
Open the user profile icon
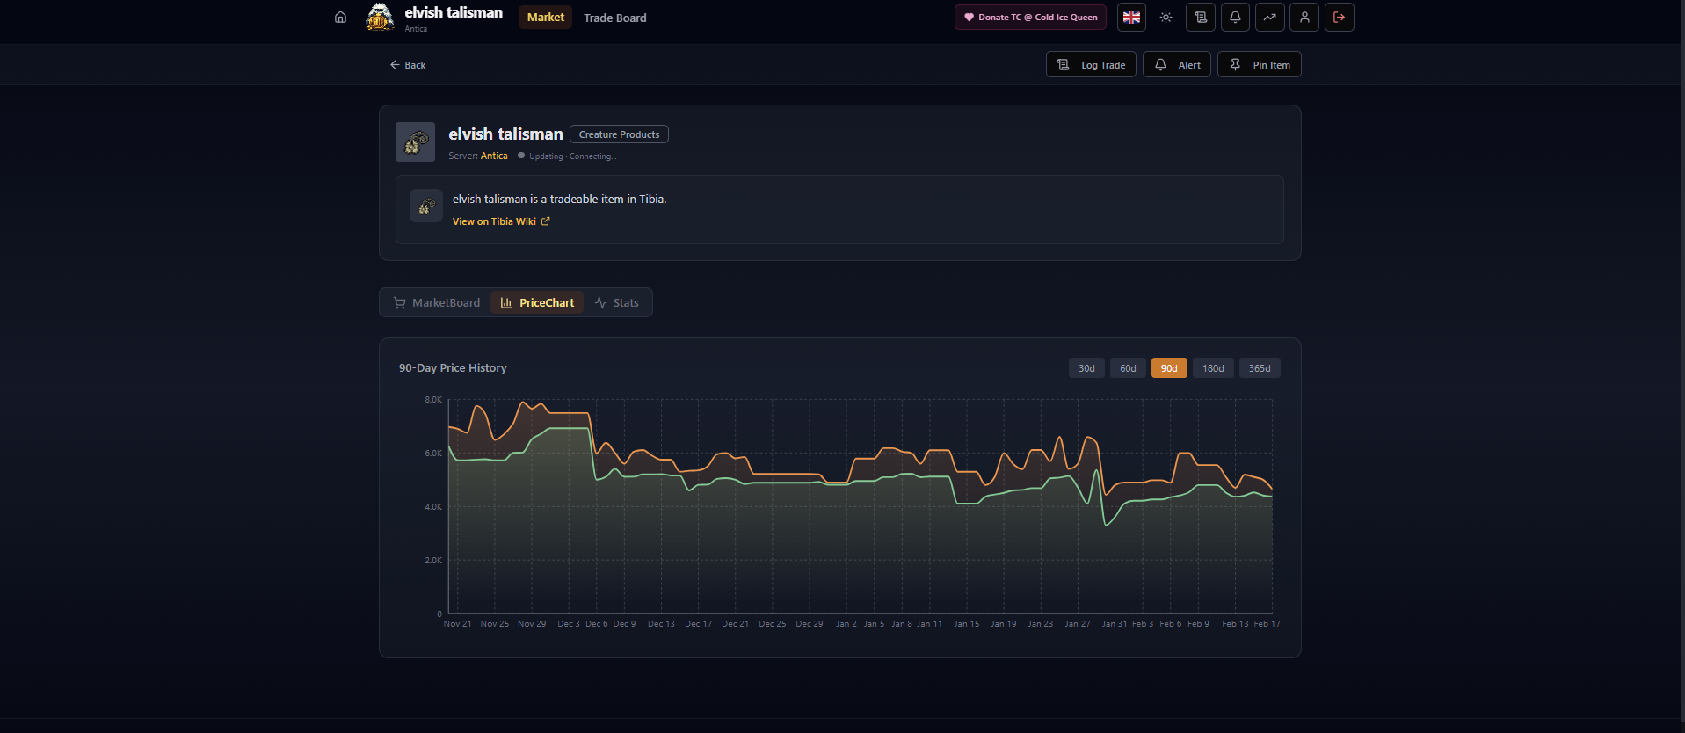click(x=1304, y=17)
